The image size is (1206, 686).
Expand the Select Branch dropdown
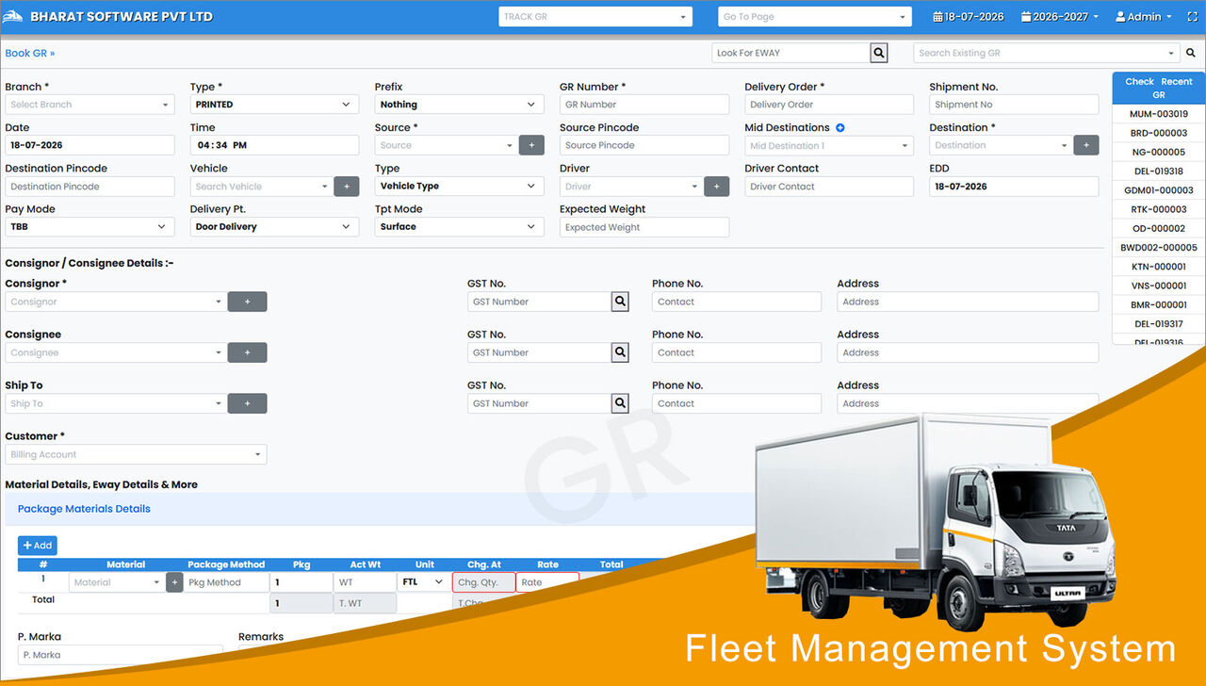(x=90, y=105)
